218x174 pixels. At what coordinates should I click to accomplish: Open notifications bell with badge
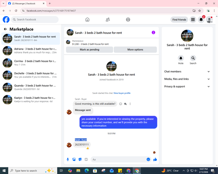click(x=201, y=20)
